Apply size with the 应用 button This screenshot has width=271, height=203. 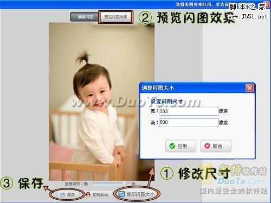[180, 146]
